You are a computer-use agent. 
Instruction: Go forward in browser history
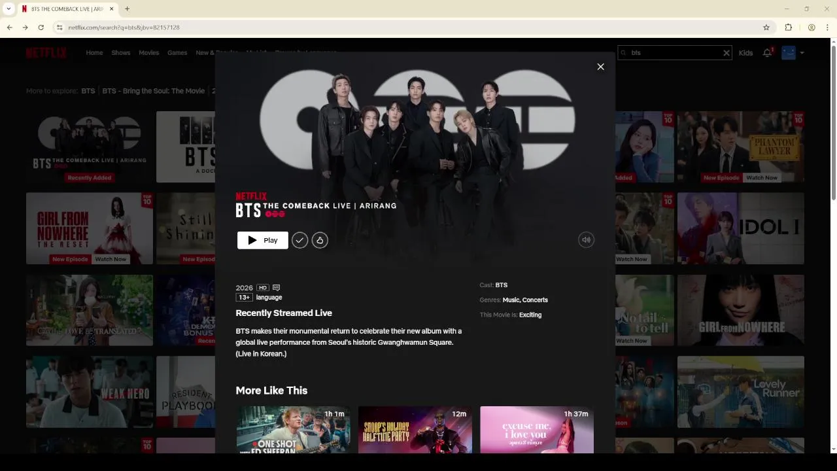point(25,27)
